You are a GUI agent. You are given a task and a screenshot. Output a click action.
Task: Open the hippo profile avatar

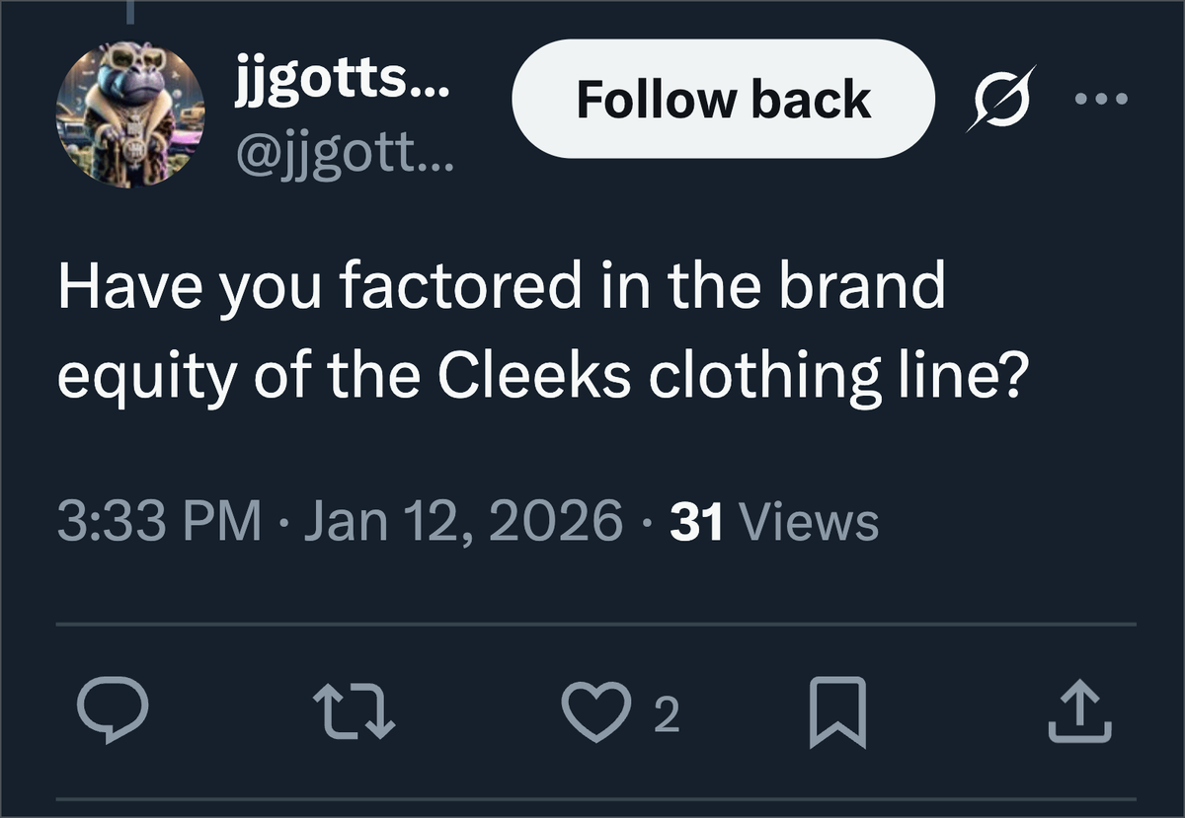(x=132, y=119)
